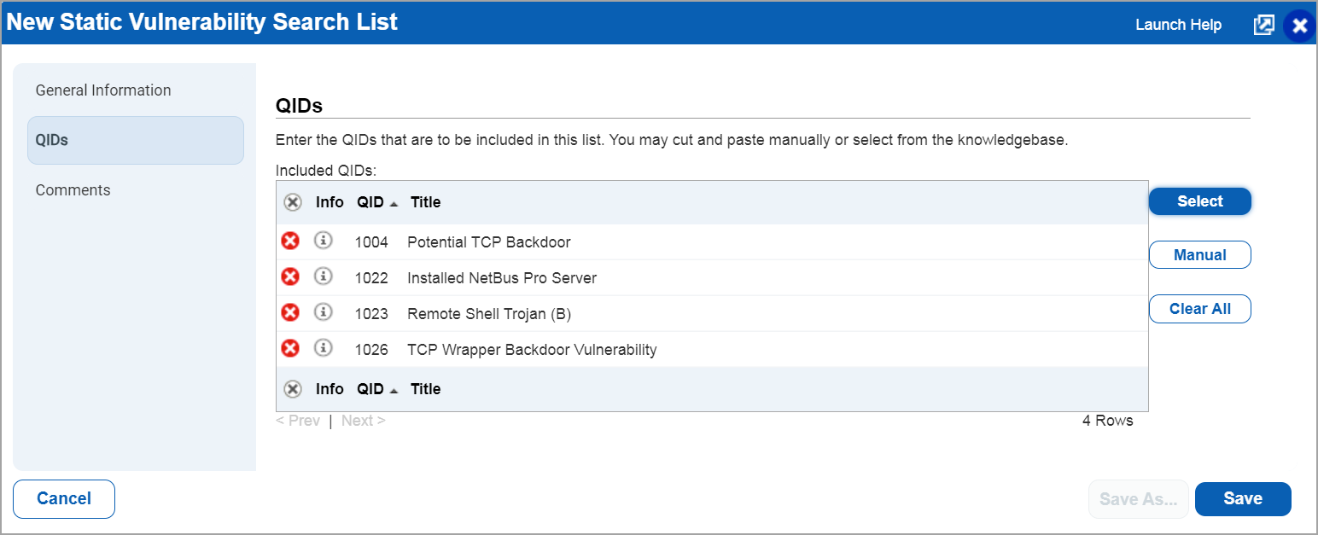
Task: Clear All included QIDs
Action: [1199, 309]
